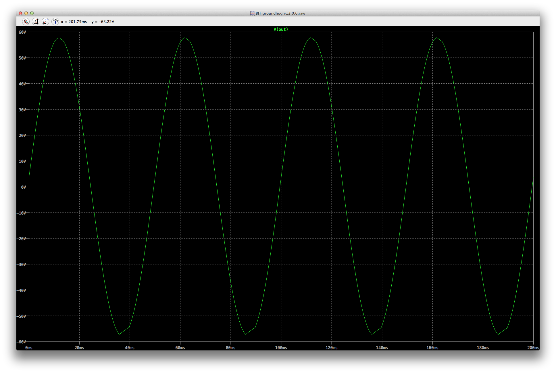
Task: Click the V(out) trace label
Action: [x=281, y=29]
